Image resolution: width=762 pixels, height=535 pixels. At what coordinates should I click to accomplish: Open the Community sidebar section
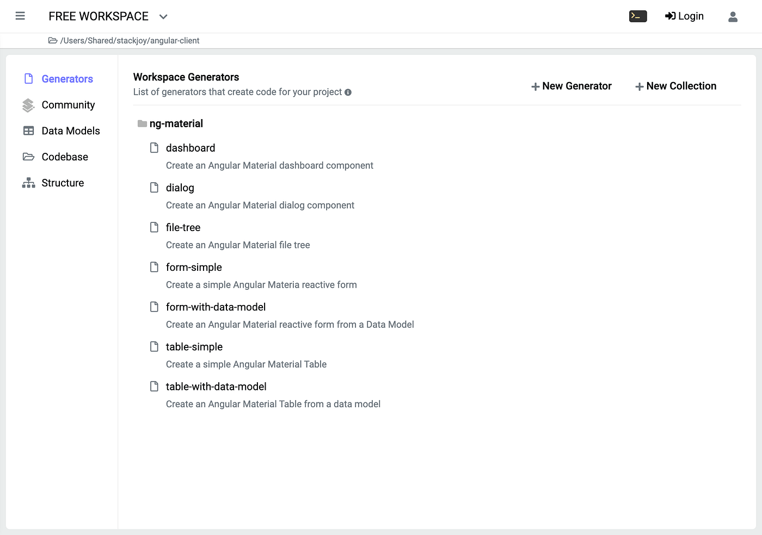68,105
